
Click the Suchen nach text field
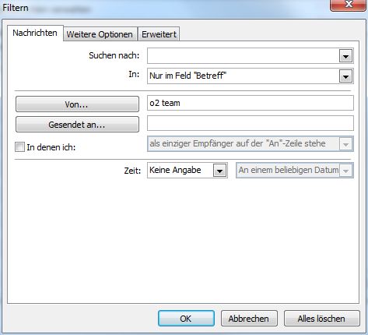coord(244,56)
